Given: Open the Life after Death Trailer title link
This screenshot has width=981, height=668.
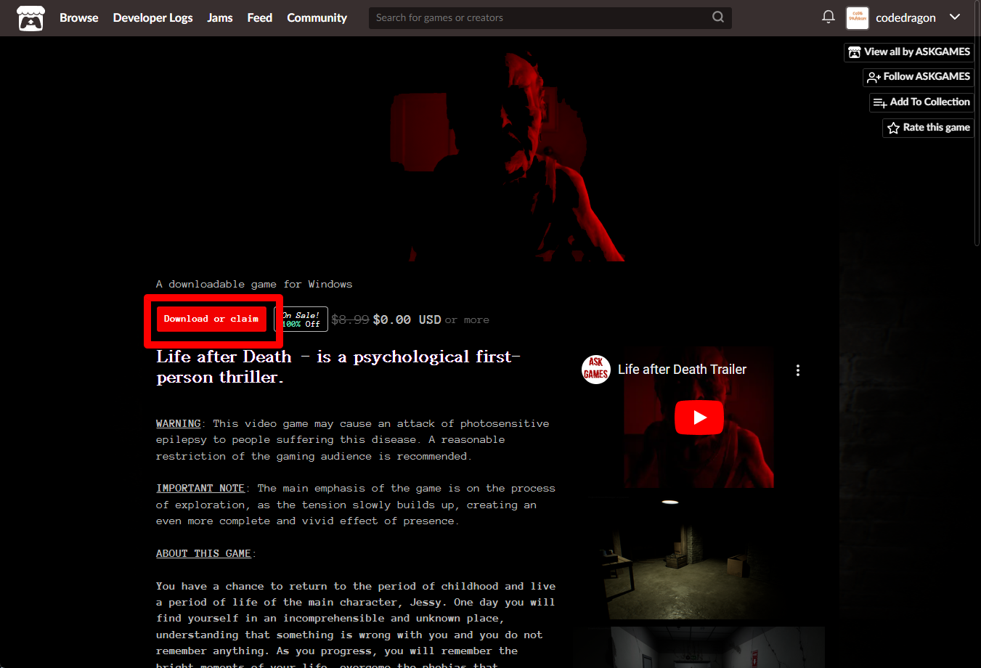Looking at the screenshot, I should (682, 370).
